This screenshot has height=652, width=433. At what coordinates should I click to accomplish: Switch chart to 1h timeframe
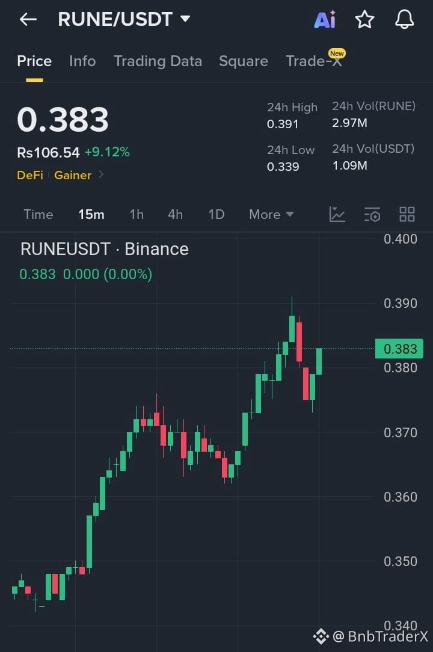[x=137, y=215]
